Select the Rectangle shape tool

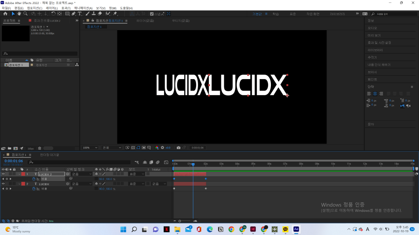68,13
